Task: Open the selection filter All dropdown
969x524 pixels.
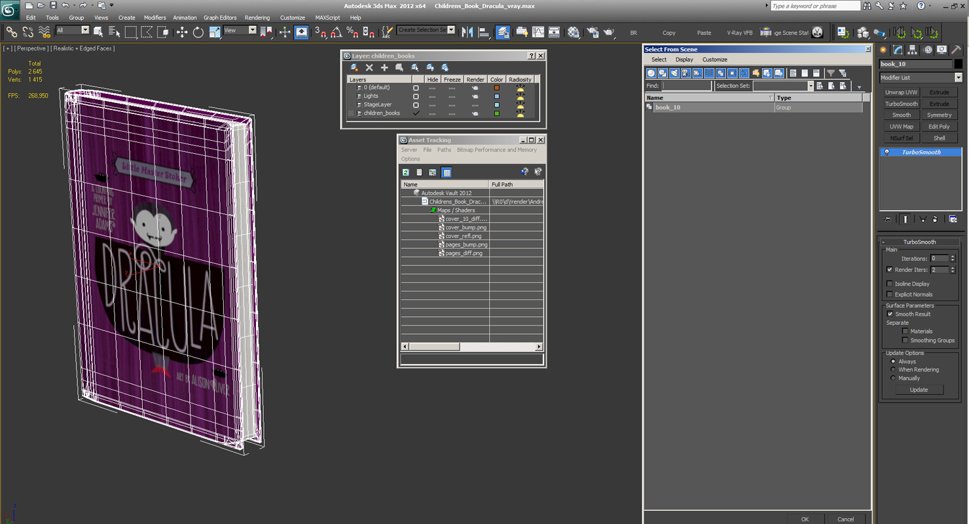Action: point(85,30)
